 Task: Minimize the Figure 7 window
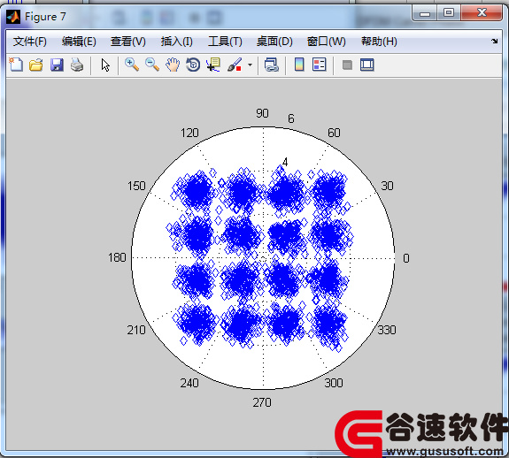coord(425,13)
